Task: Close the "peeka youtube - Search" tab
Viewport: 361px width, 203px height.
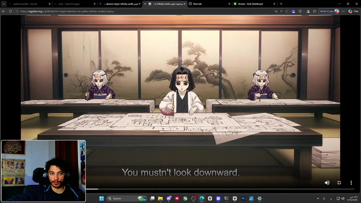Action: pyautogui.click(x=50, y=4)
